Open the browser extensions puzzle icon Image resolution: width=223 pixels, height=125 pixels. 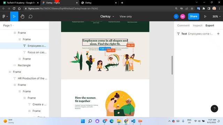pyautogui.click(x=203, y=8)
